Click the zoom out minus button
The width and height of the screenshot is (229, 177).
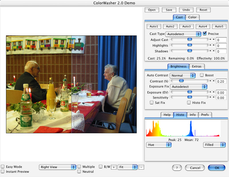click(141, 167)
